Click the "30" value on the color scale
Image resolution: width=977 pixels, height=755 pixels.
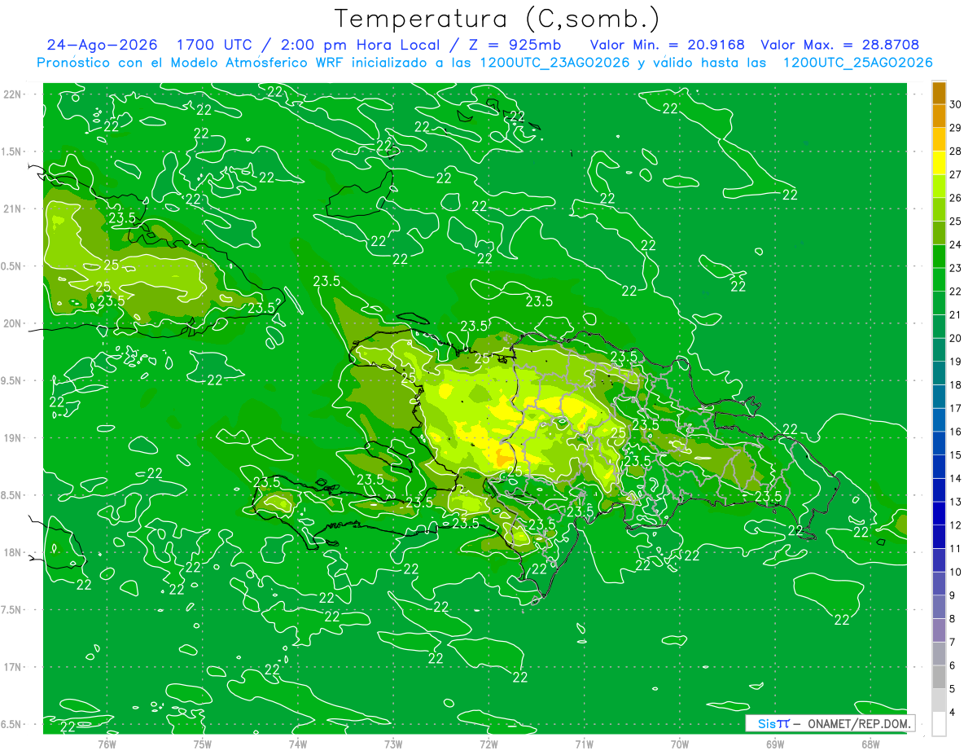(956, 104)
